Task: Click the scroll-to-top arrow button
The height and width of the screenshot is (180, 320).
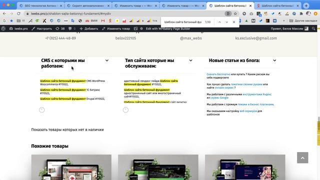Action: (302, 157)
